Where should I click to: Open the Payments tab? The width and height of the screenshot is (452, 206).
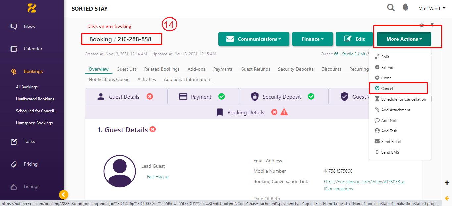223,69
